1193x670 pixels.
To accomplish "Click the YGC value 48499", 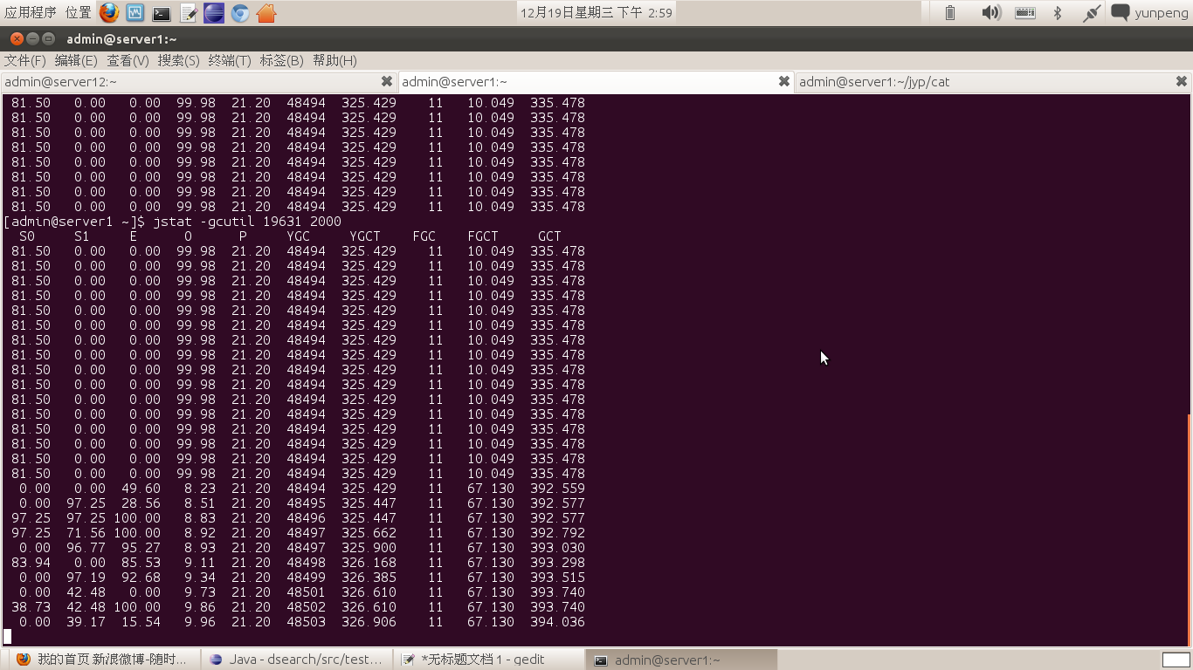I will pos(306,578).
